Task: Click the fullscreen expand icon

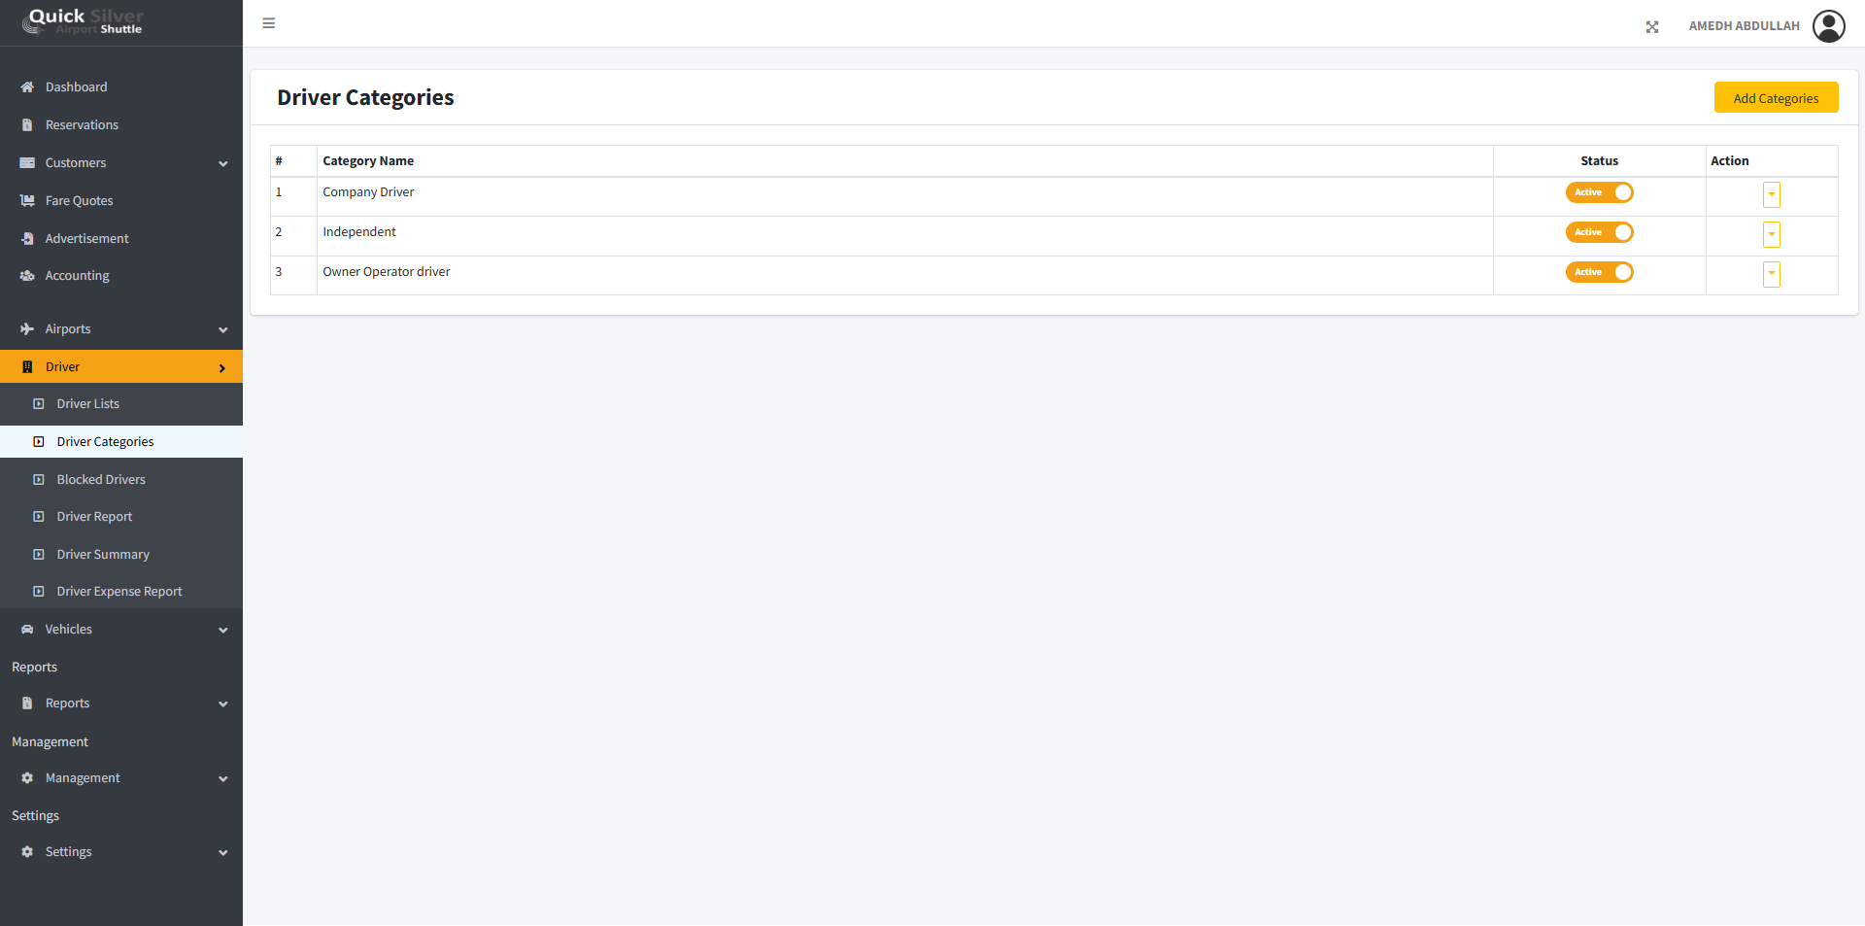Action: coord(1652,27)
